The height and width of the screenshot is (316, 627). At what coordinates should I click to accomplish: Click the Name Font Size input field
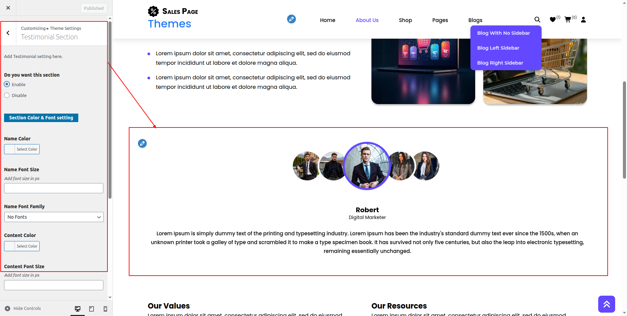54,188
